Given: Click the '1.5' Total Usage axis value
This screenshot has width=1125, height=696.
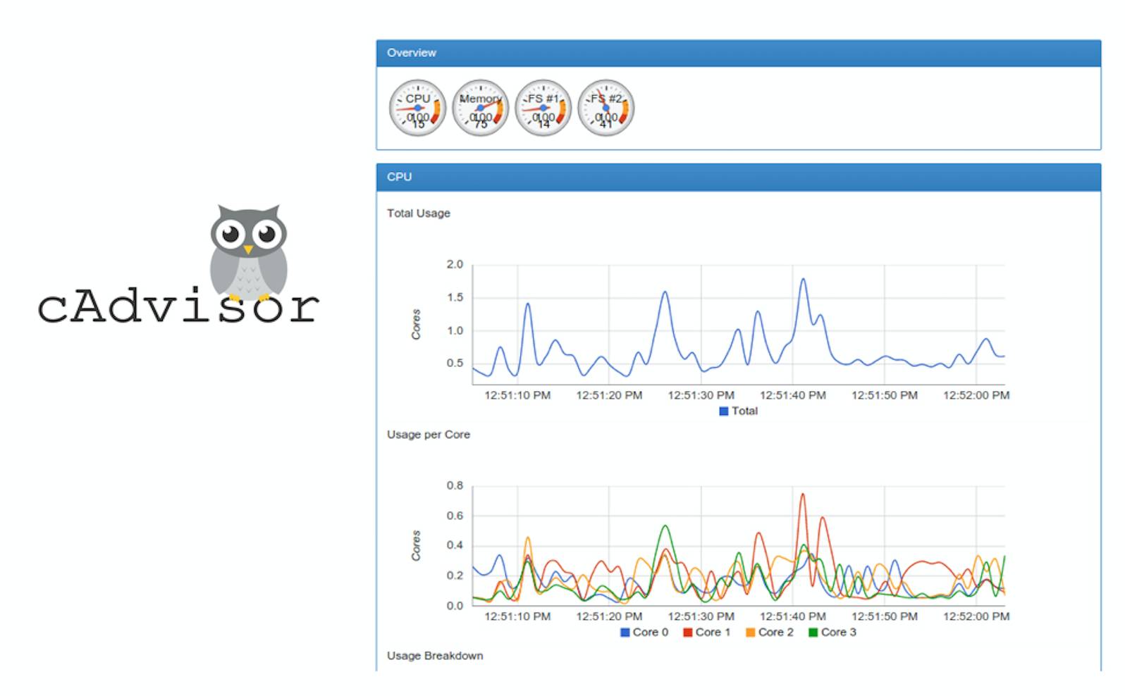Looking at the screenshot, I should point(455,298).
